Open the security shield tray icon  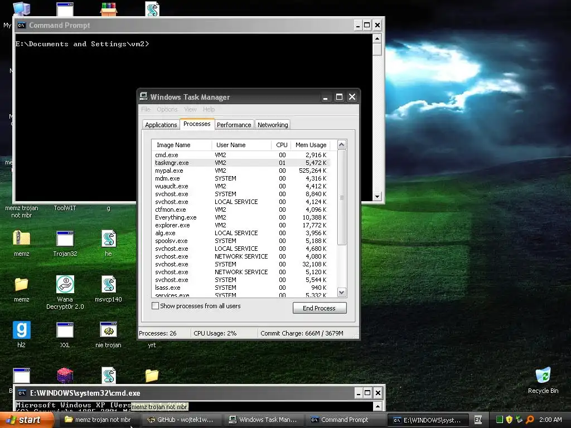pos(509,420)
